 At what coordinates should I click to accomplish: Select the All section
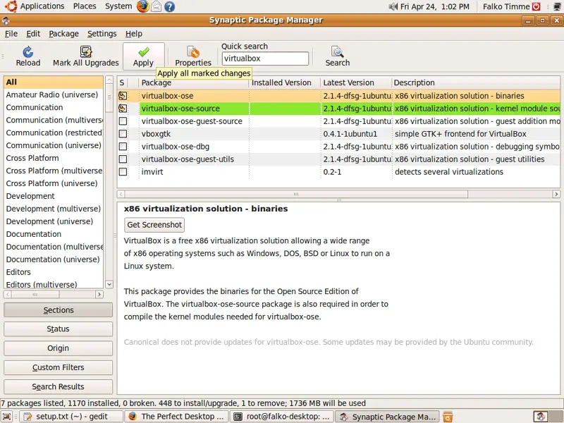[54, 82]
